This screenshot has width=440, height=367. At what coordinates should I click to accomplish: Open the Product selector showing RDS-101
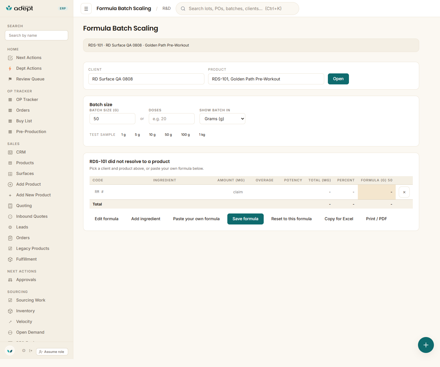266,79
